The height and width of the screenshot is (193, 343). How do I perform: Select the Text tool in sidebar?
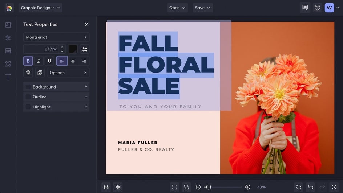click(8, 77)
